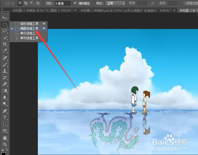Select the Blur tool
Screen dimensions: 198x155
click(5, 97)
